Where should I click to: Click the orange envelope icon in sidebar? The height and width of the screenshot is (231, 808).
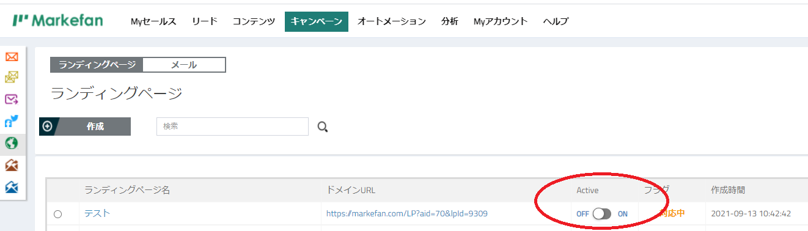12,57
